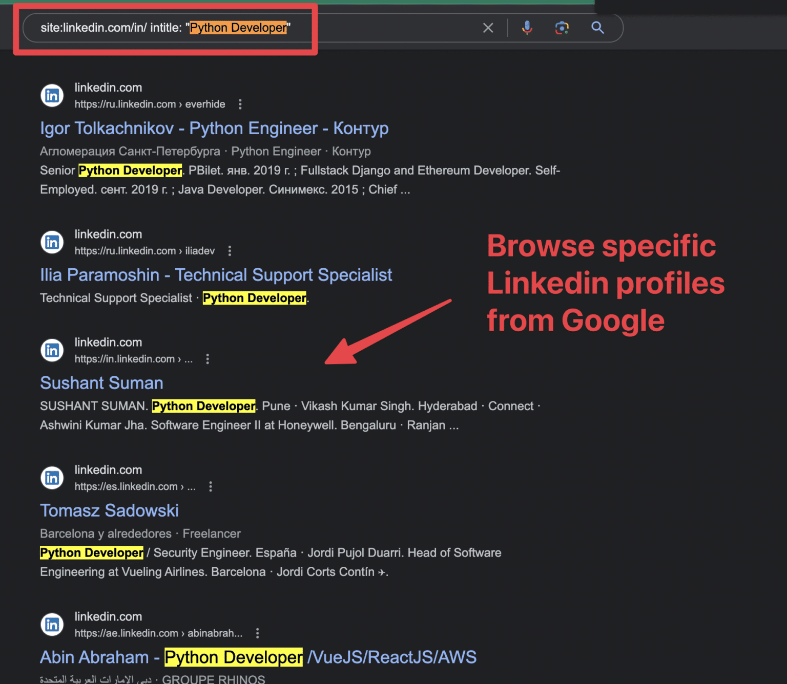Open Tomasz Sadowski's profile link
Viewport: 787px width, 684px height.
point(109,510)
